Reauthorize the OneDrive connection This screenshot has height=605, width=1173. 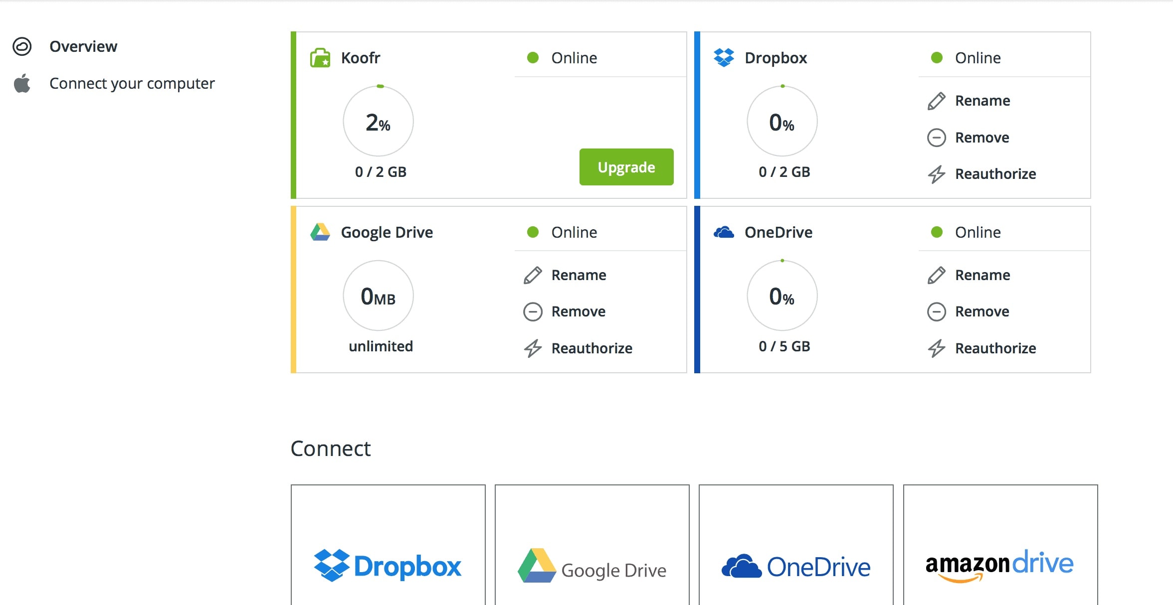coord(995,348)
